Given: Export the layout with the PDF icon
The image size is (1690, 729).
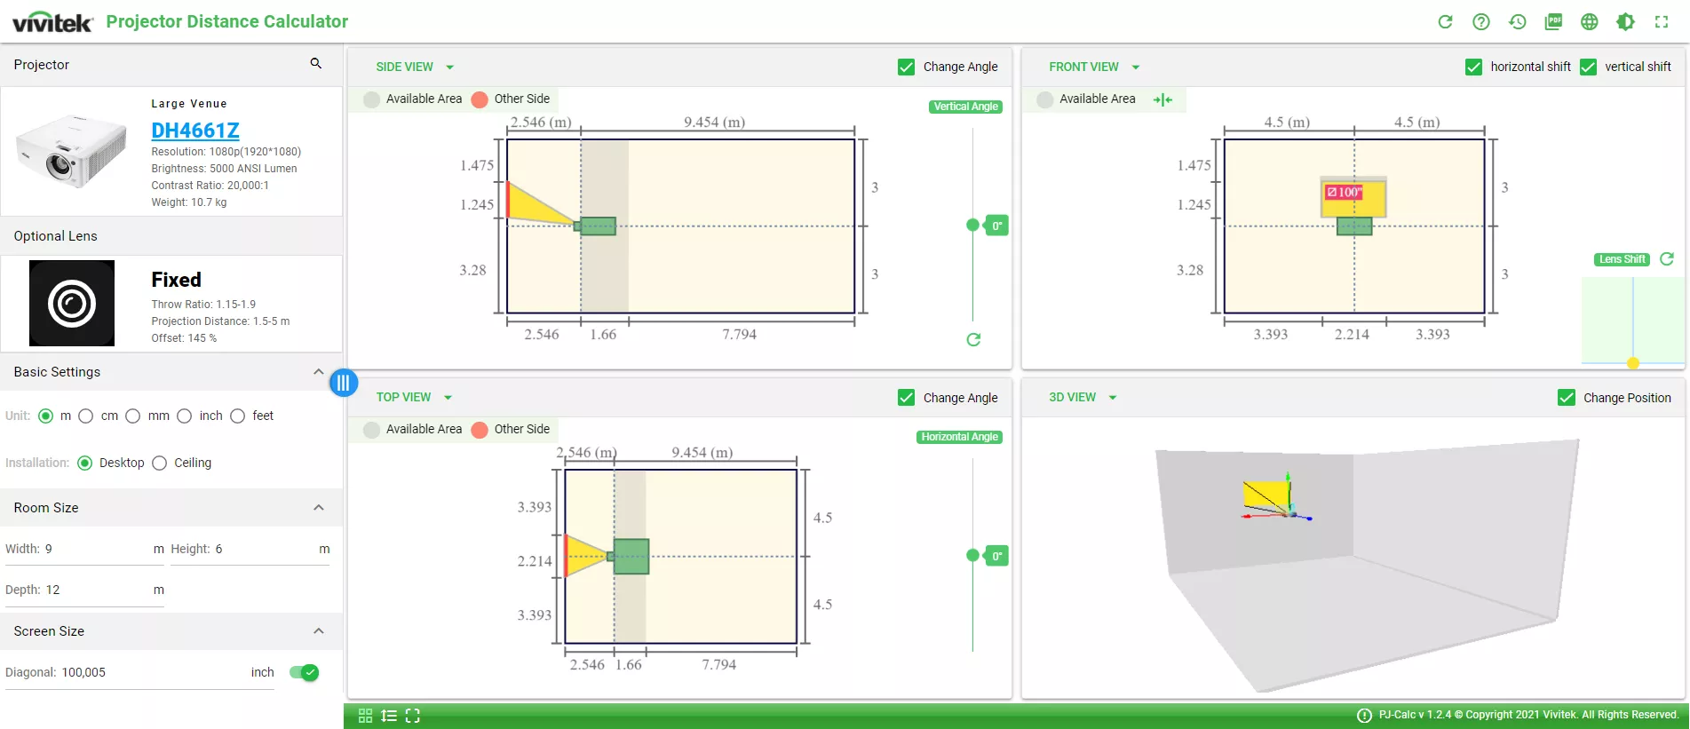Looking at the screenshot, I should [1553, 21].
